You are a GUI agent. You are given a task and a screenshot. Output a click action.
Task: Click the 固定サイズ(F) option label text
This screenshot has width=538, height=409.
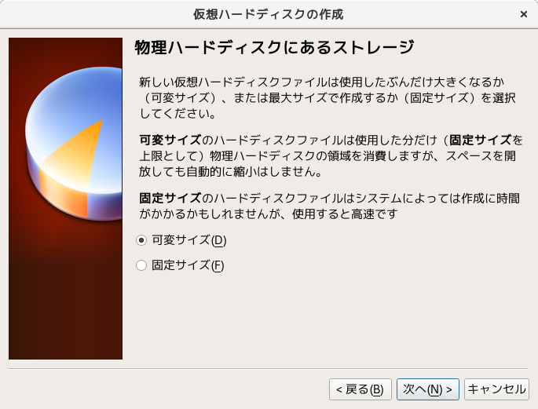(x=188, y=265)
